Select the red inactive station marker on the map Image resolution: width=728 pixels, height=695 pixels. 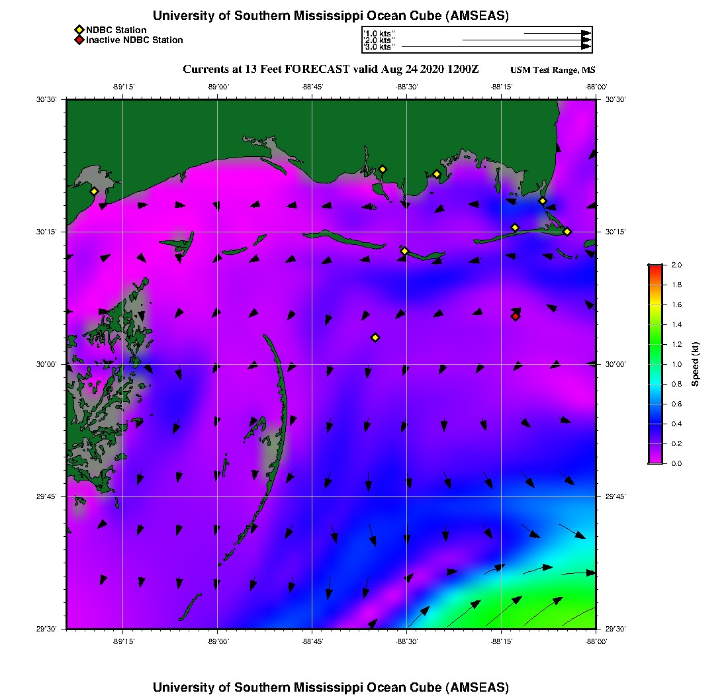pyautogui.click(x=516, y=316)
